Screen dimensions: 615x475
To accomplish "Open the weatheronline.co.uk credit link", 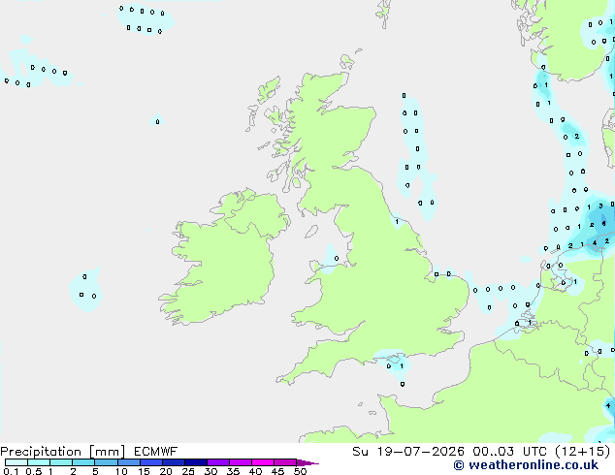I will pos(526,465).
